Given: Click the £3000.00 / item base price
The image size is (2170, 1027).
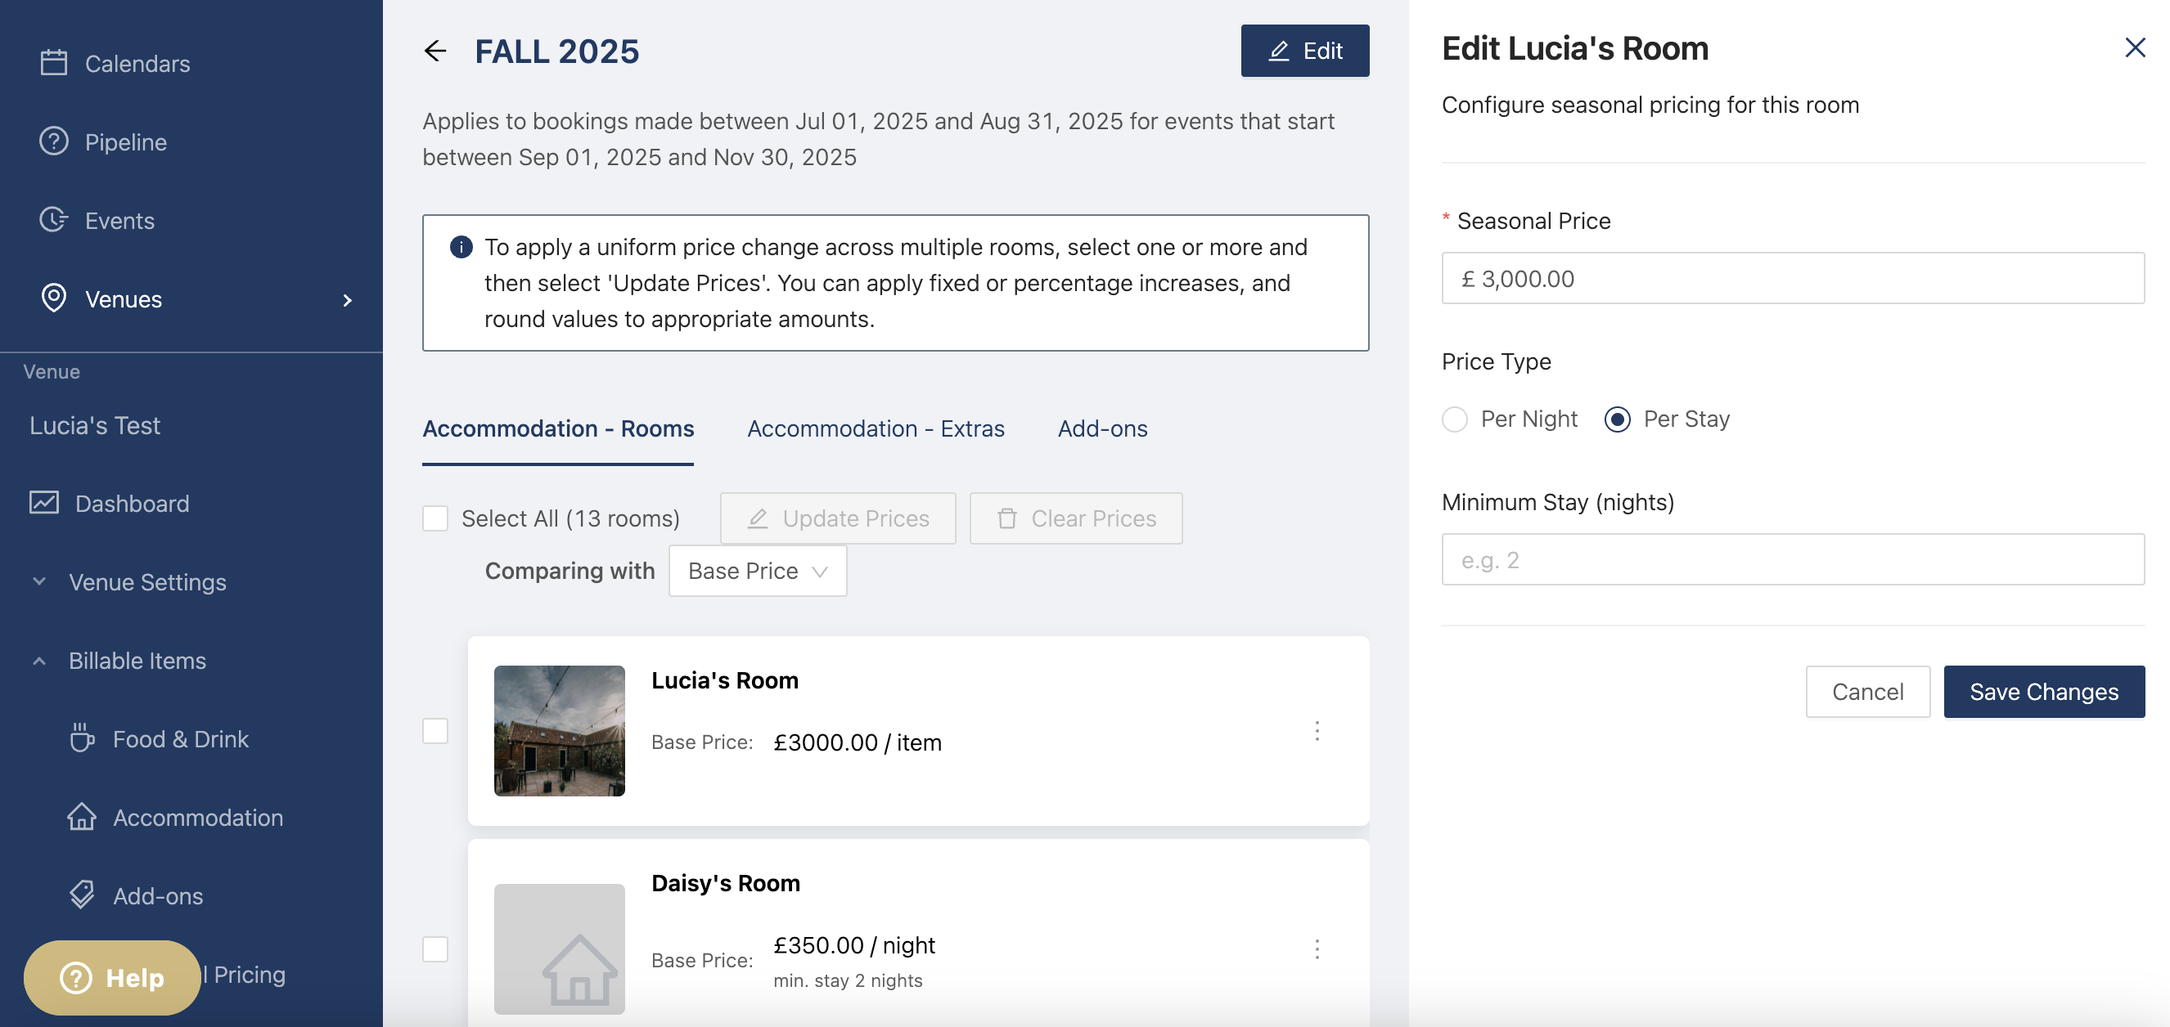Looking at the screenshot, I should 858,742.
